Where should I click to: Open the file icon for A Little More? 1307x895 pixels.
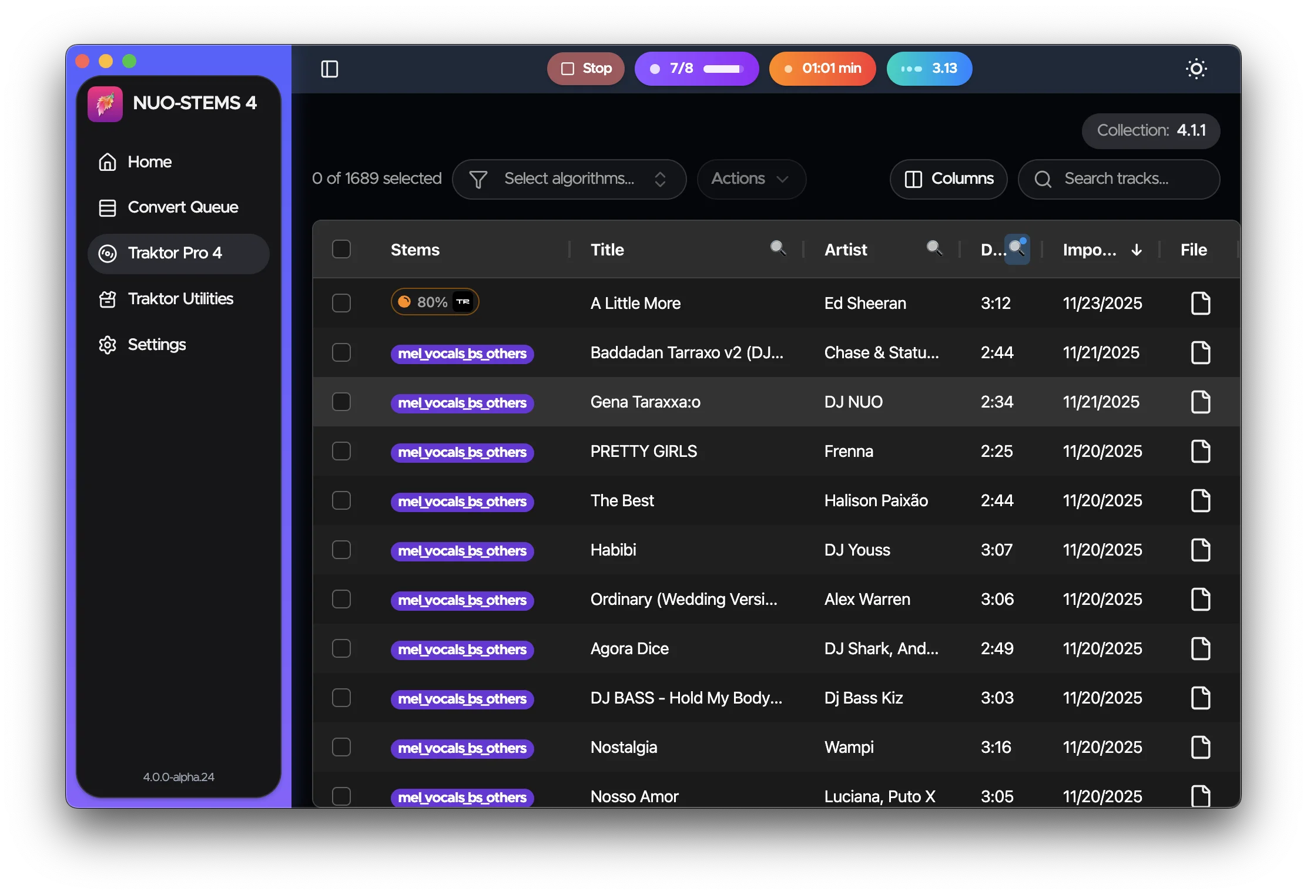1201,303
